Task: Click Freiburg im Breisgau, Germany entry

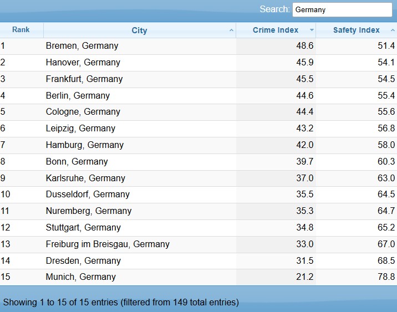Action: coord(108,244)
